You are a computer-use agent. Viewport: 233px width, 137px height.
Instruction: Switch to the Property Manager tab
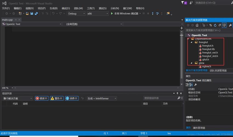tap(199, 128)
